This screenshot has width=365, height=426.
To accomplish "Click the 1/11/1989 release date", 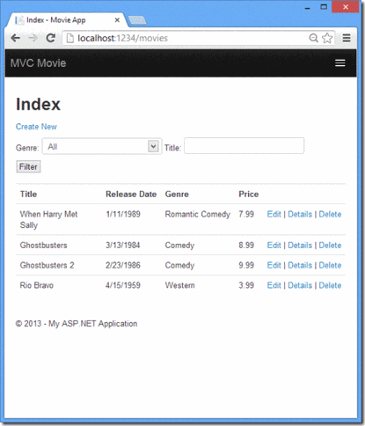I will pyautogui.click(x=123, y=214).
